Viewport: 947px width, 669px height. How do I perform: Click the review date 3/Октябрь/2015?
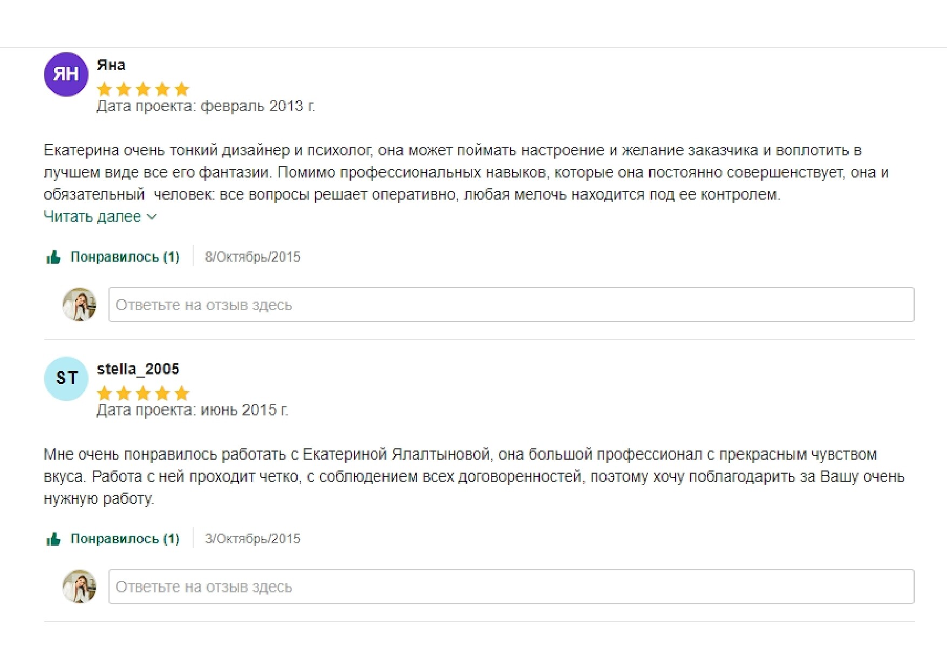(253, 538)
